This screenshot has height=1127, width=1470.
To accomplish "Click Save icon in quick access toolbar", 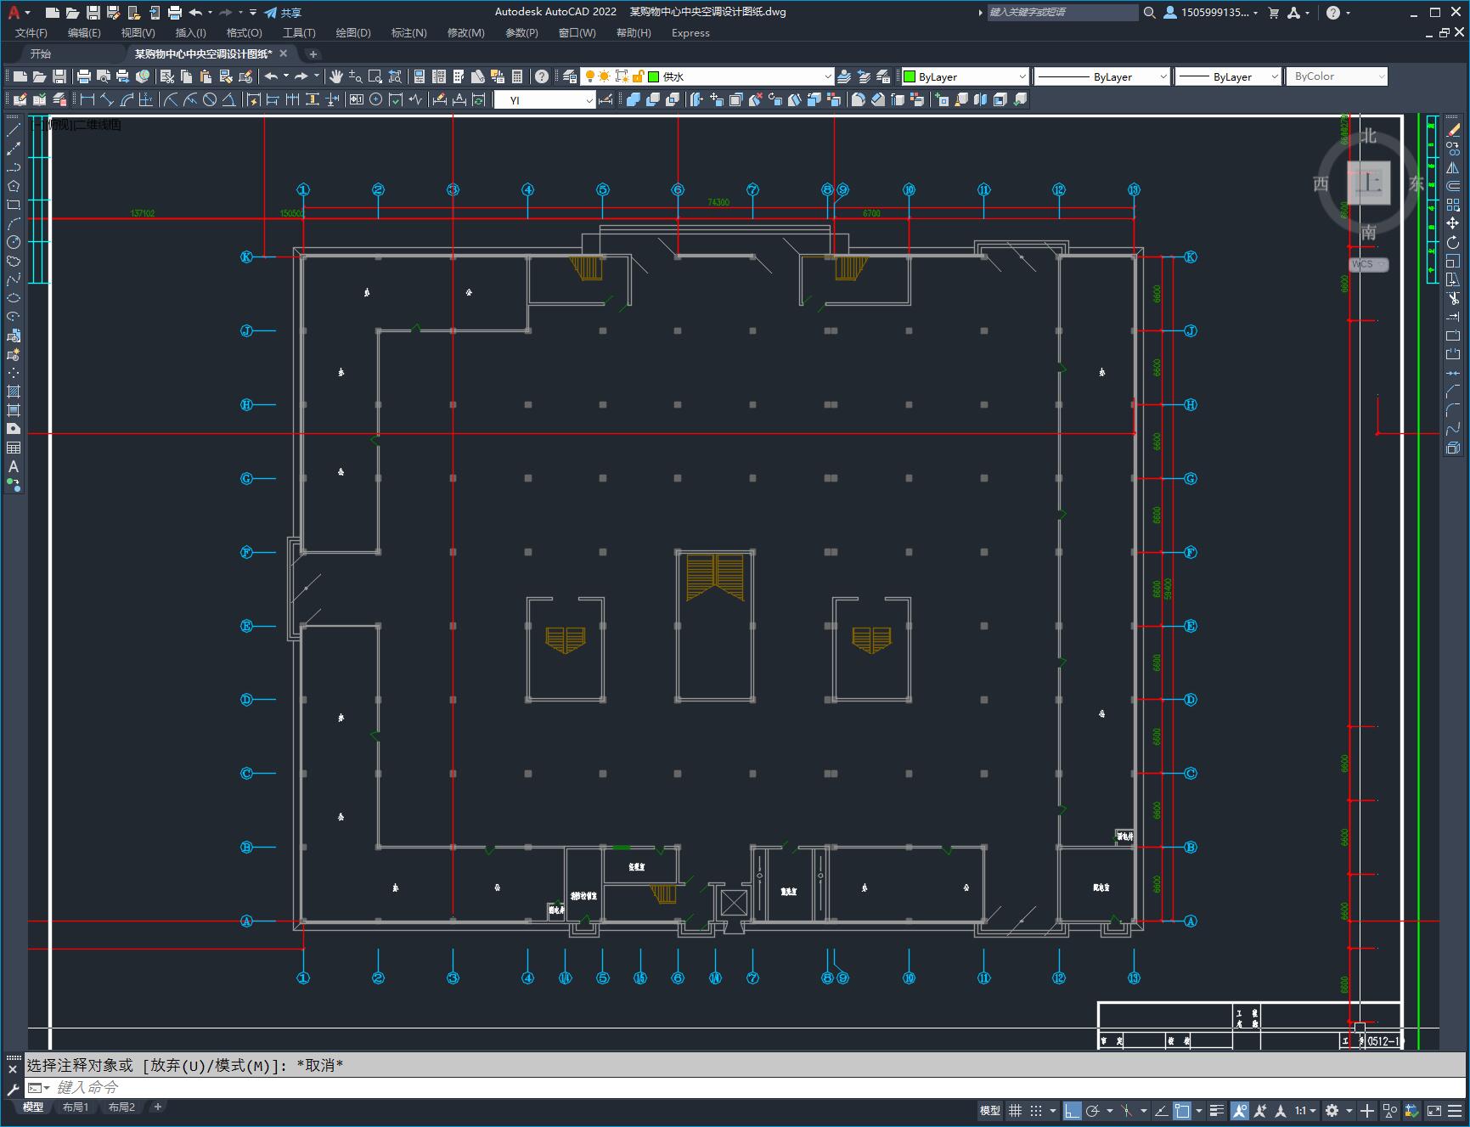I will 93,13.
